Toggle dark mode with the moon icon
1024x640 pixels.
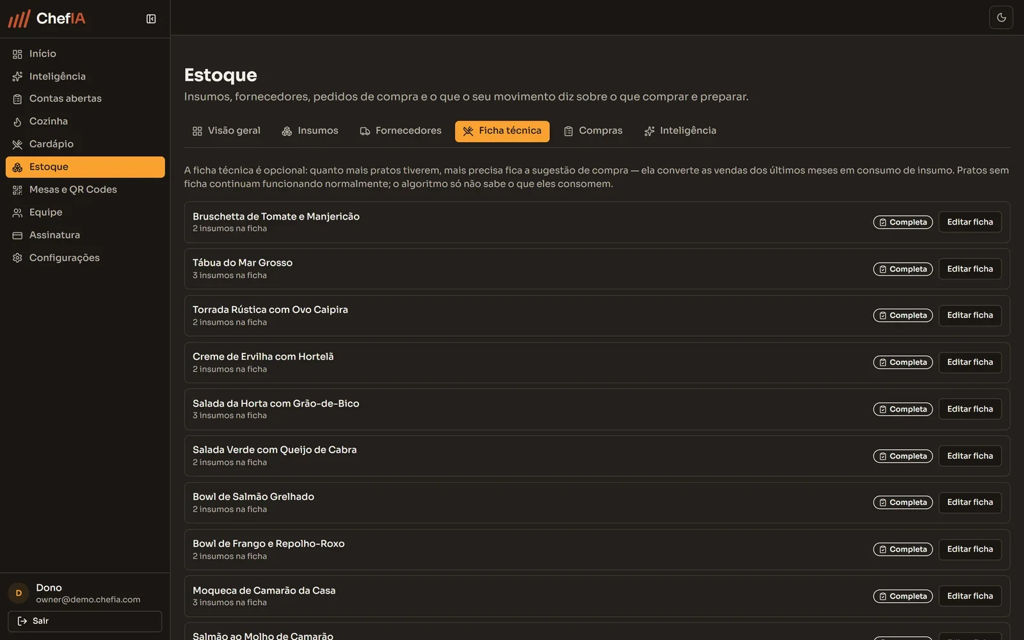1001,18
